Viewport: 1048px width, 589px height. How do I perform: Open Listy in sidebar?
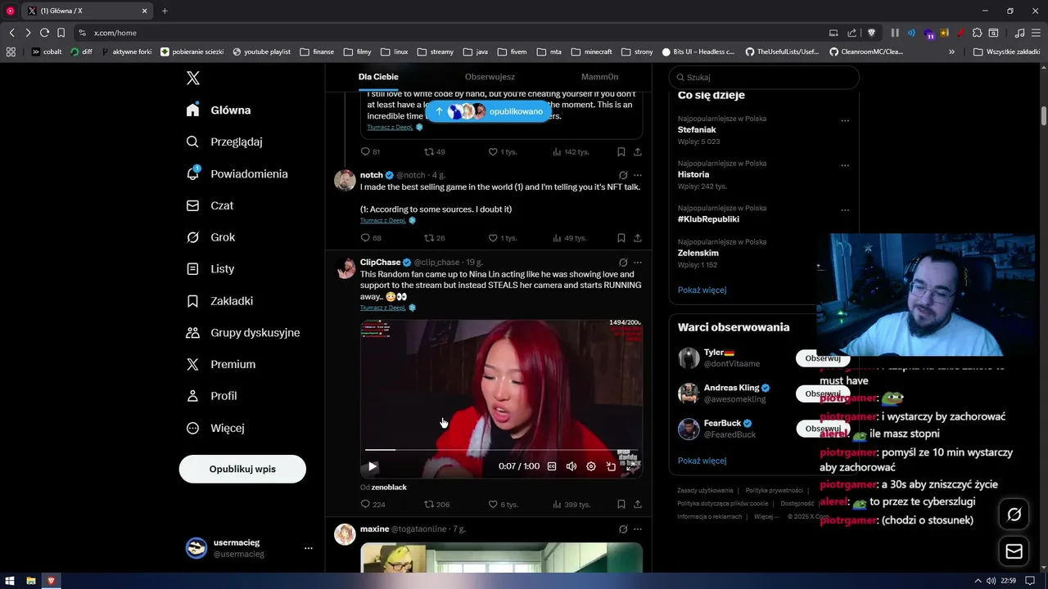click(x=210, y=268)
